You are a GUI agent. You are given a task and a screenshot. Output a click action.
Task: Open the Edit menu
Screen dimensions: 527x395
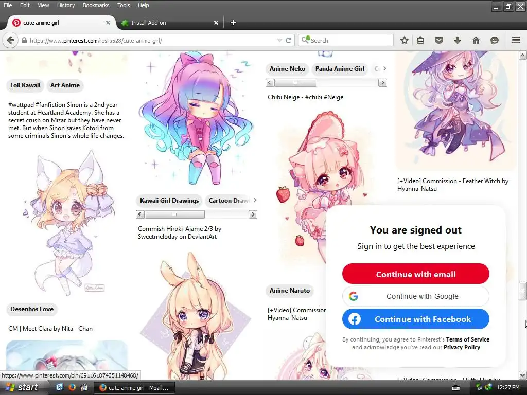click(25, 5)
